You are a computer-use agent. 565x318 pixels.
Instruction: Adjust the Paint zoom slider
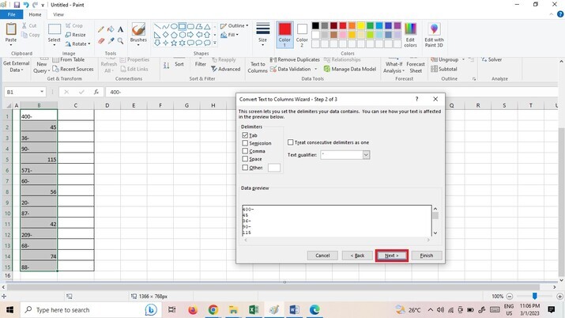click(x=535, y=296)
